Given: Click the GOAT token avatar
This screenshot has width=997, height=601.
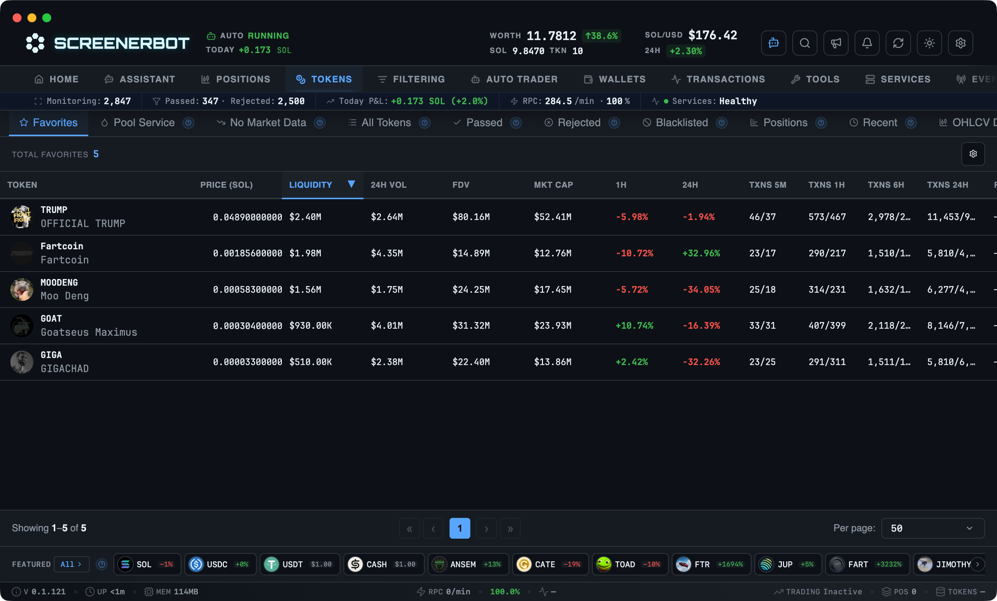Looking at the screenshot, I should click(22, 325).
